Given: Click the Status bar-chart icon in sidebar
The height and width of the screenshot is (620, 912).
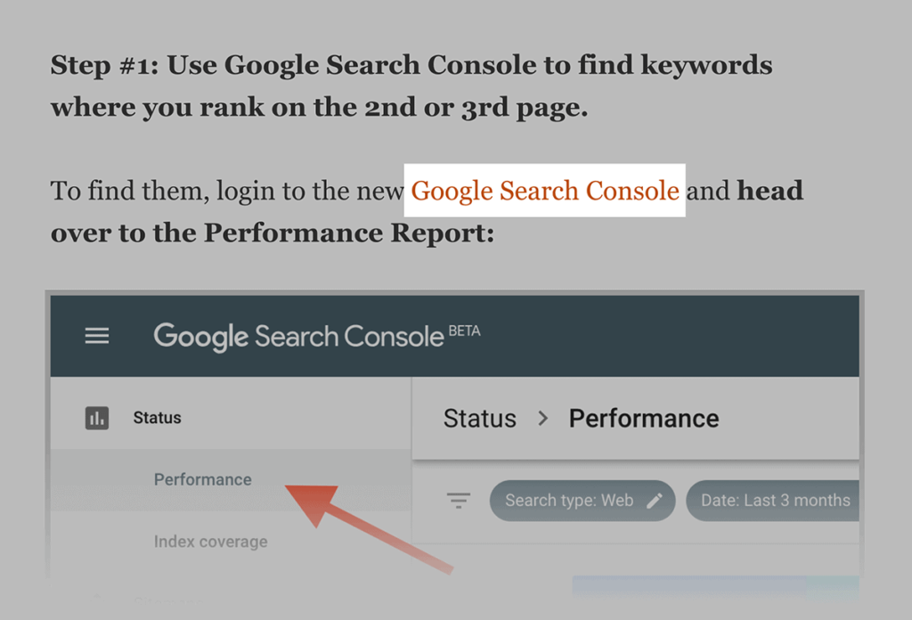Looking at the screenshot, I should pos(97,417).
